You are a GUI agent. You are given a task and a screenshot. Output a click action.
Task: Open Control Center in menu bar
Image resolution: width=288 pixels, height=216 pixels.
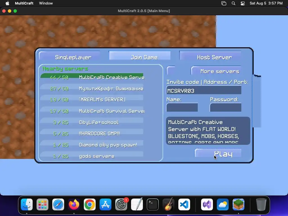pos(243,3)
